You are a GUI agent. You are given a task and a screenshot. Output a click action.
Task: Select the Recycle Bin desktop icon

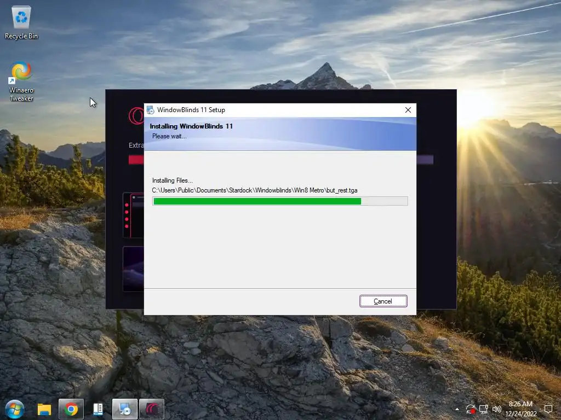(x=21, y=22)
